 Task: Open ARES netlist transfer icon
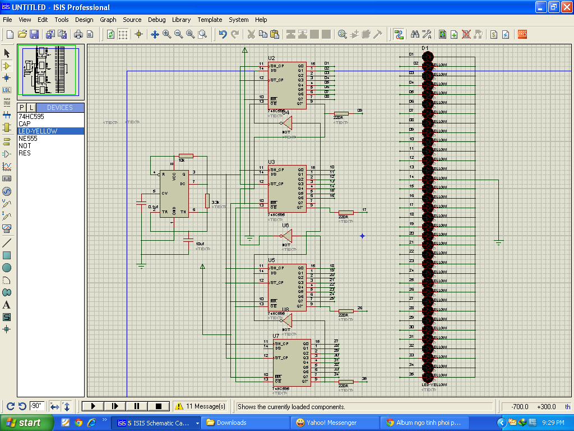pos(522,34)
